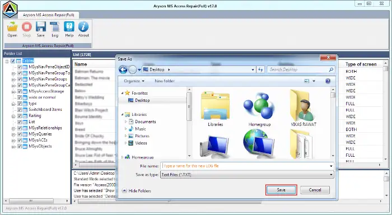Click New folder in dialog toolbar
This screenshot has width=392, height=215.
165,81
